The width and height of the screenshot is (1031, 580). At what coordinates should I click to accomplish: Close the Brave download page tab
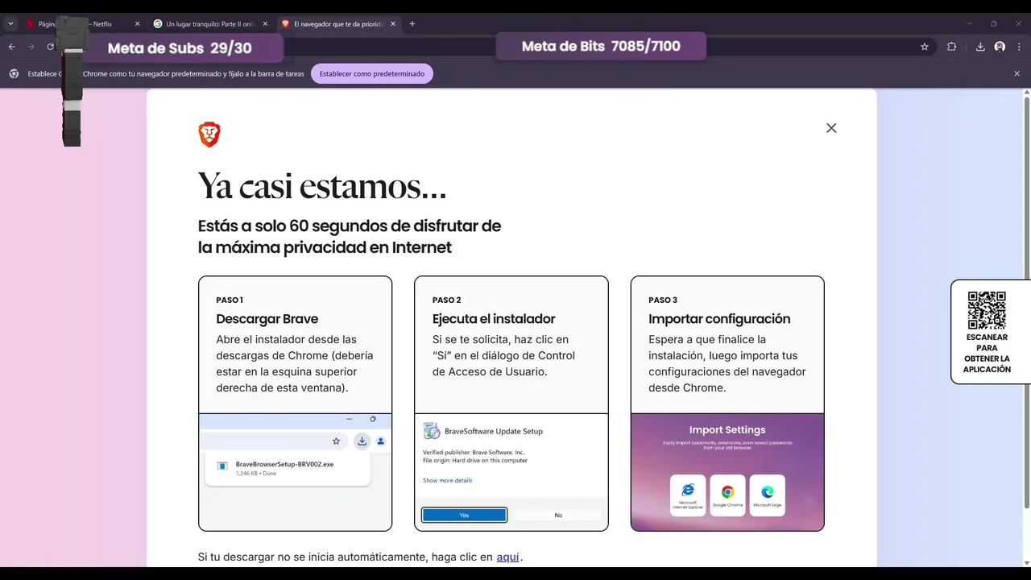click(x=393, y=24)
